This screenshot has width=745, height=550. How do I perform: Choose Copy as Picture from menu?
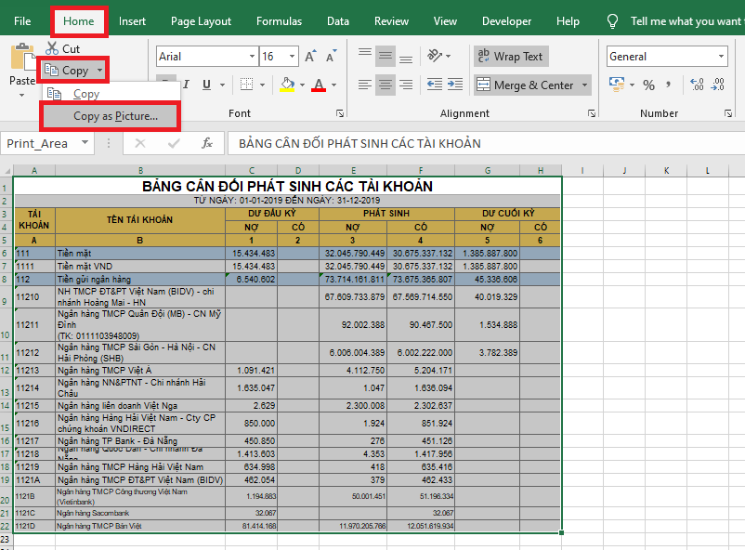pos(115,116)
